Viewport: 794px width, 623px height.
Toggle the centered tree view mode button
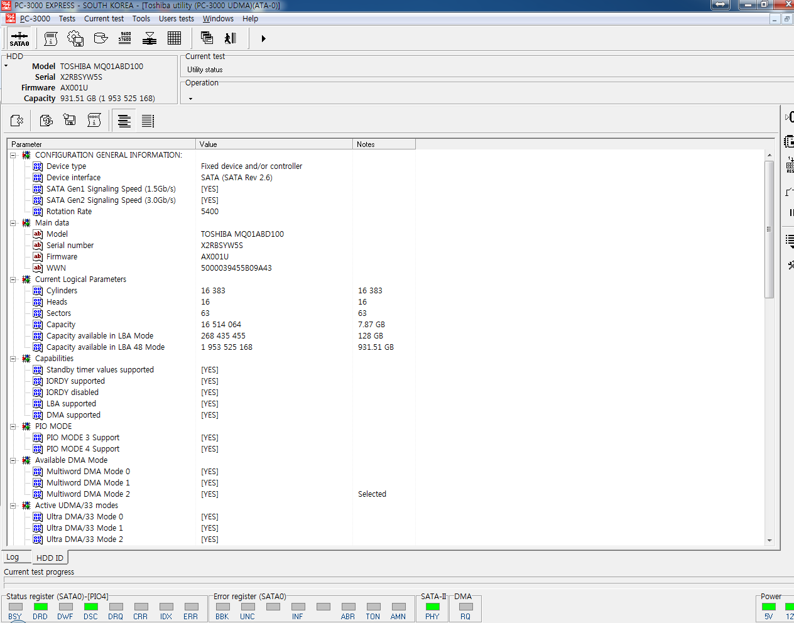[124, 121]
